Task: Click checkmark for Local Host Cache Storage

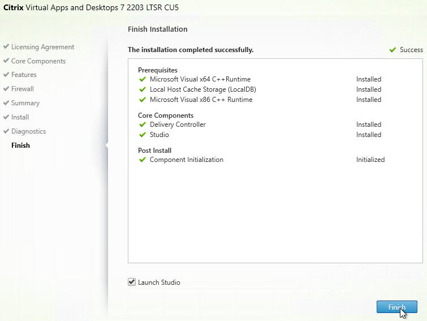Action: (x=143, y=89)
